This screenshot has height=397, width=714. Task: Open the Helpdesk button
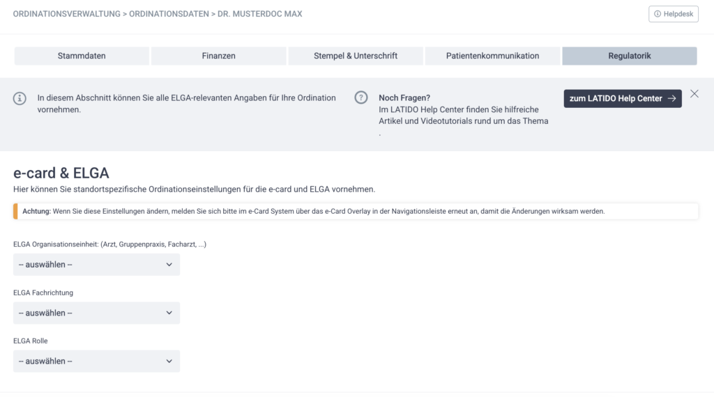pyautogui.click(x=673, y=14)
